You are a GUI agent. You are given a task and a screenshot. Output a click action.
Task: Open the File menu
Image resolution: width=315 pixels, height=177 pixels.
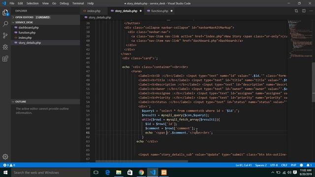(x=12, y=3)
